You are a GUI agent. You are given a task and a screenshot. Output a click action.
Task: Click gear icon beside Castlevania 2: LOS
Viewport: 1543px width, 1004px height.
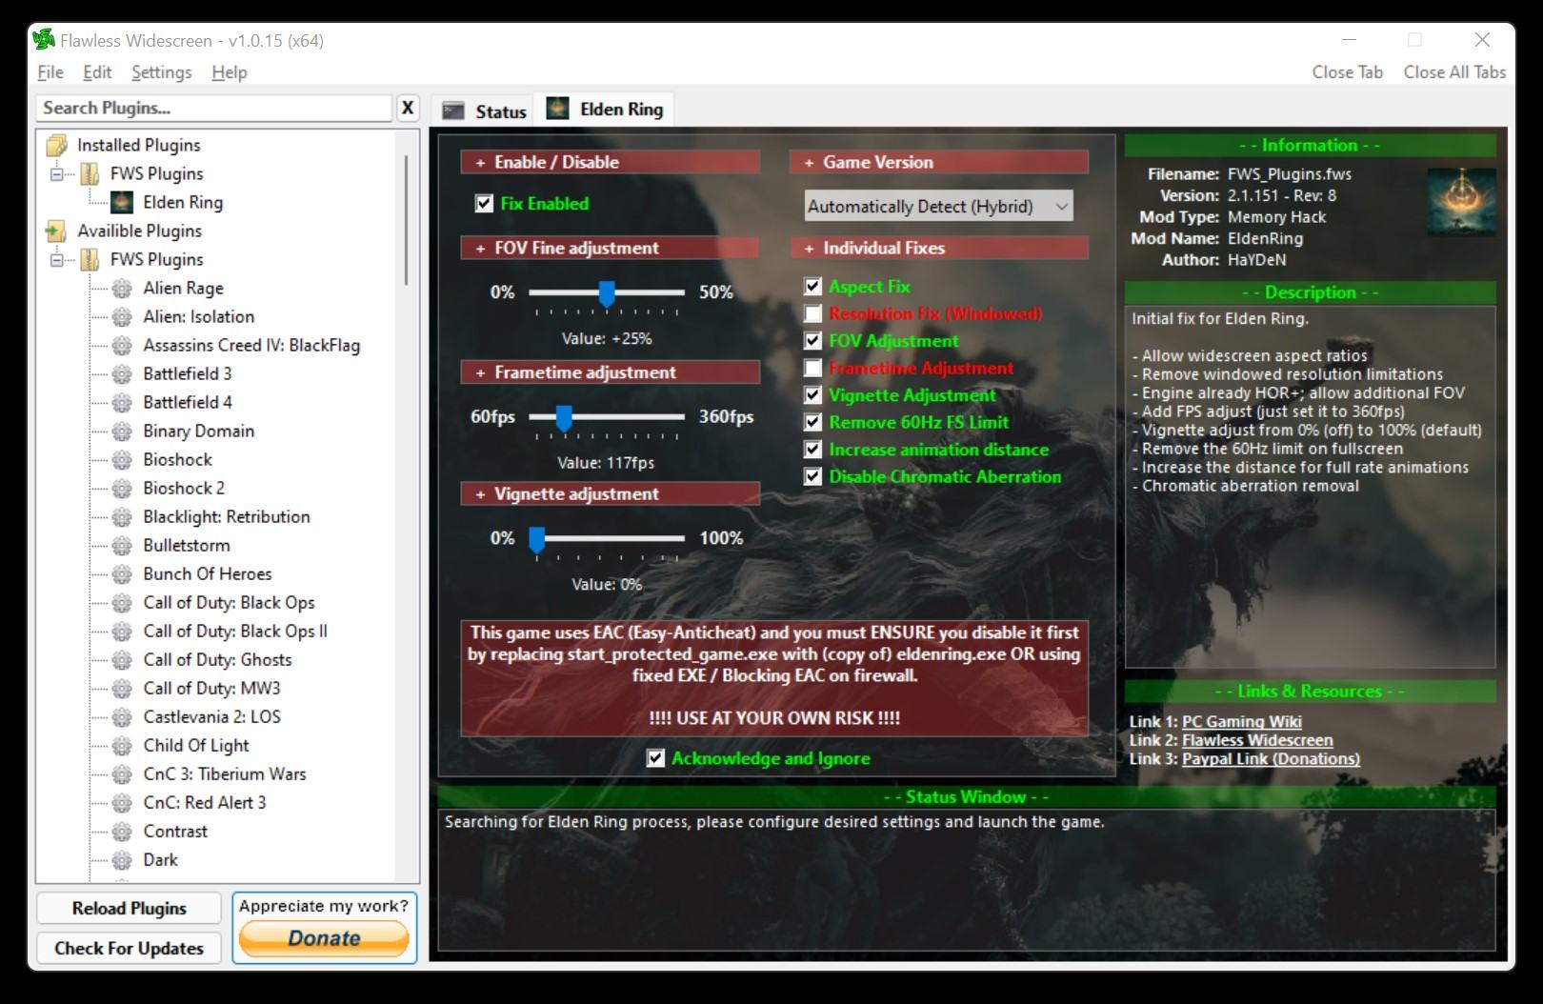click(x=122, y=716)
